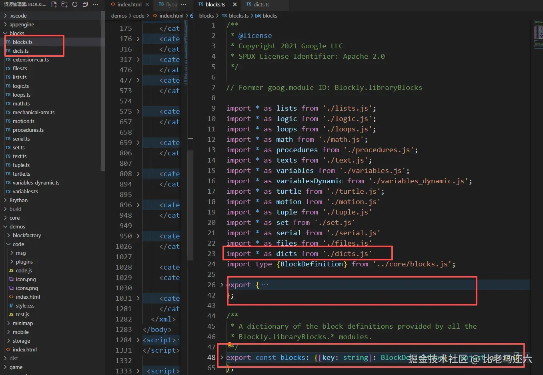Switch to the dicts.ts tab
Image resolution: width=543 pixels, height=375 pixels.
pos(261,4)
